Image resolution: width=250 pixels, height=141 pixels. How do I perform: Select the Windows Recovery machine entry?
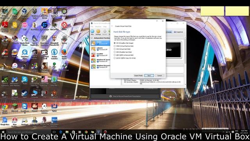pyautogui.click(x=100, y=67)
